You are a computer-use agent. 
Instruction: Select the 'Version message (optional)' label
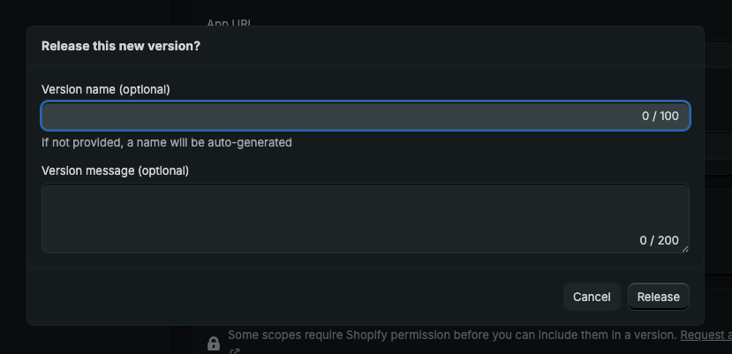116,169
